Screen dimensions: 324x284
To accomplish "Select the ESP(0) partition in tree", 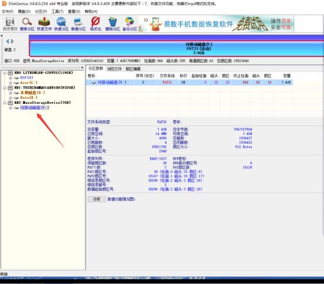I will coord(26,77).
